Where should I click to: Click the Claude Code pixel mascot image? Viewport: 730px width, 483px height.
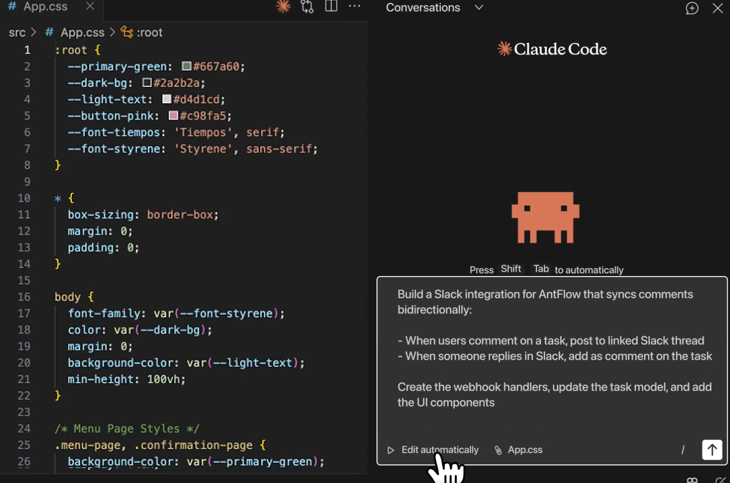pyautogui.click(x=545, y=217)
